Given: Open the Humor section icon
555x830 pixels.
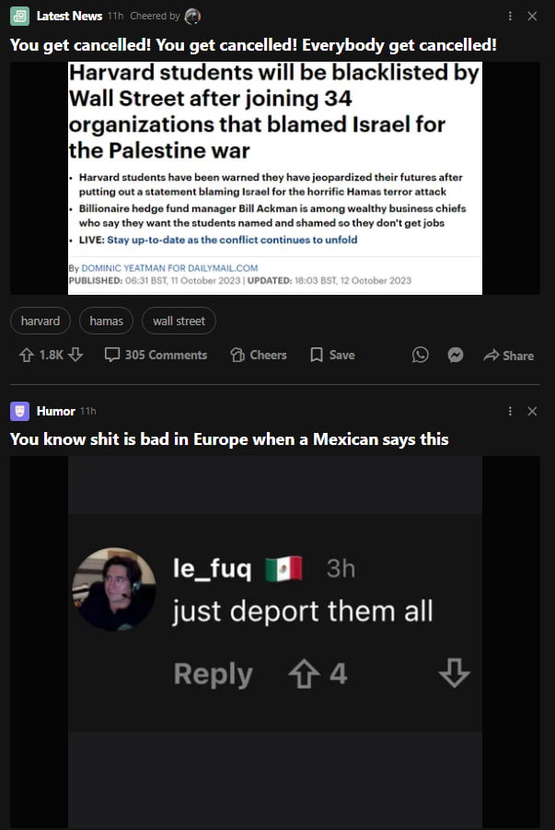Looking at the screenshot, I should click(x=19, y=411).
